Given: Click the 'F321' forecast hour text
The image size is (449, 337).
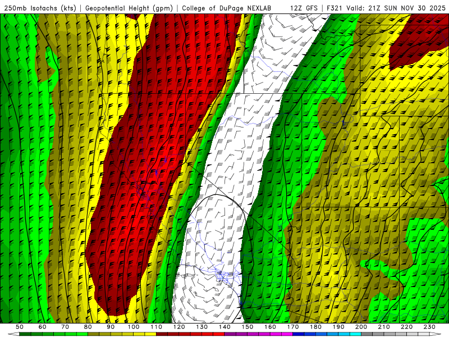Looking at the screenshot, I should (335, 8).
